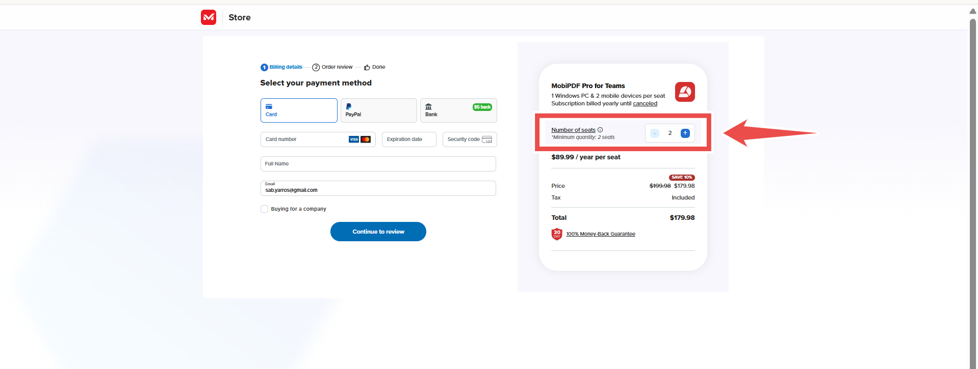Click the Number of seats link

pyautogui.click(x=573, y=130)
